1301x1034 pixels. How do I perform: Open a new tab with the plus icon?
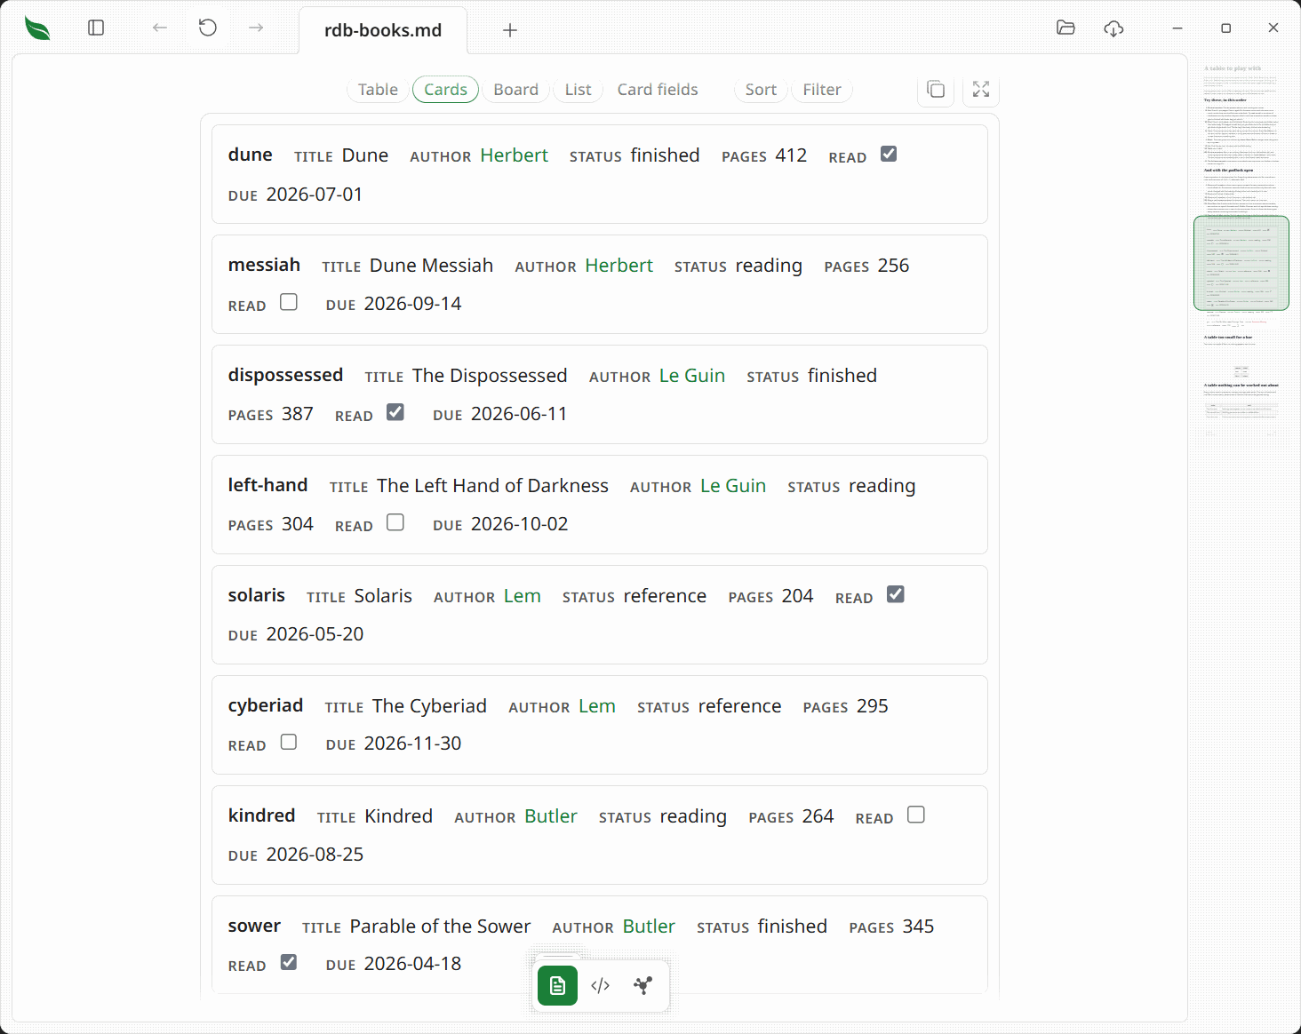(x=510, y=30)
